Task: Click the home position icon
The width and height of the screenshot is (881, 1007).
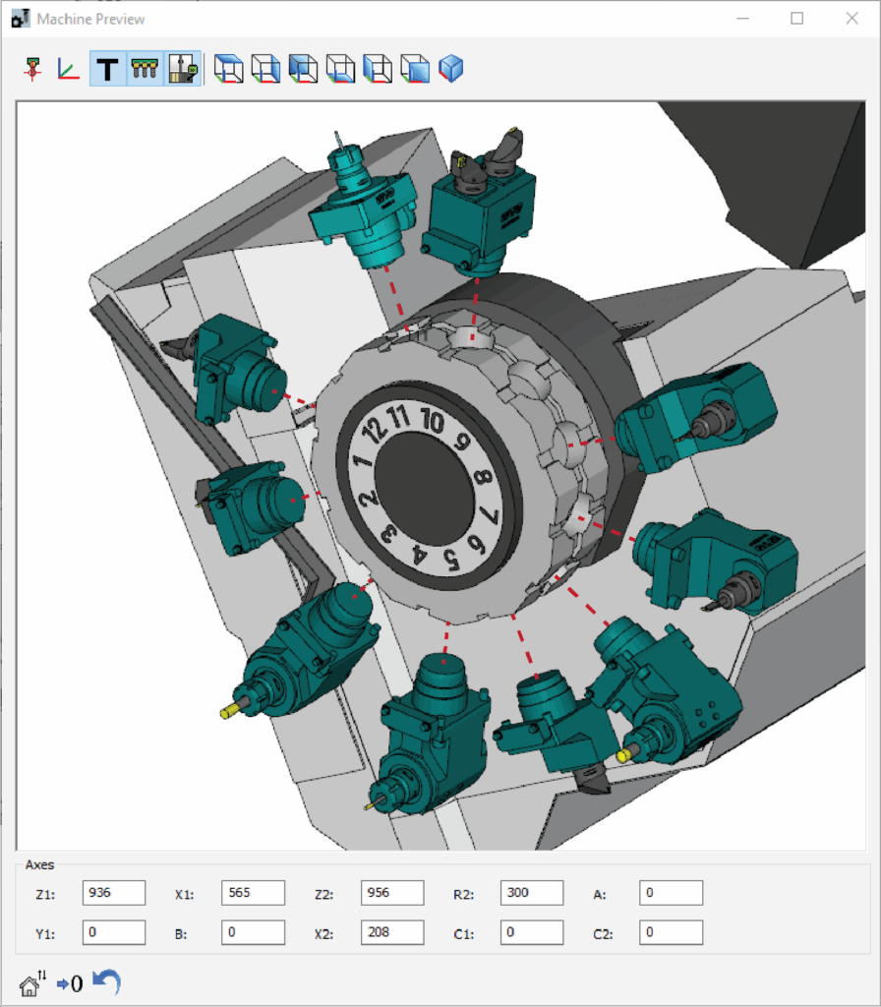Action: 32,982
